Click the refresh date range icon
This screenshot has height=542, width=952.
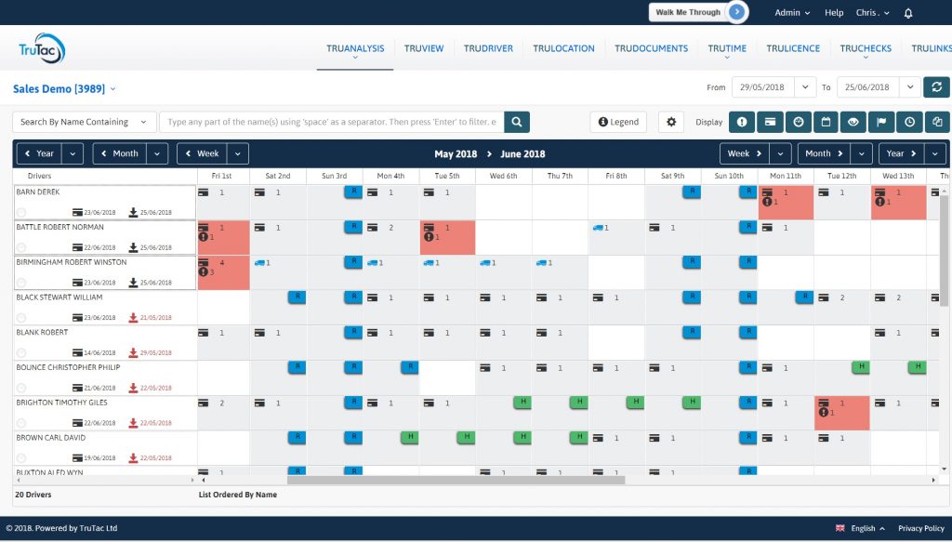pos(937,87)
